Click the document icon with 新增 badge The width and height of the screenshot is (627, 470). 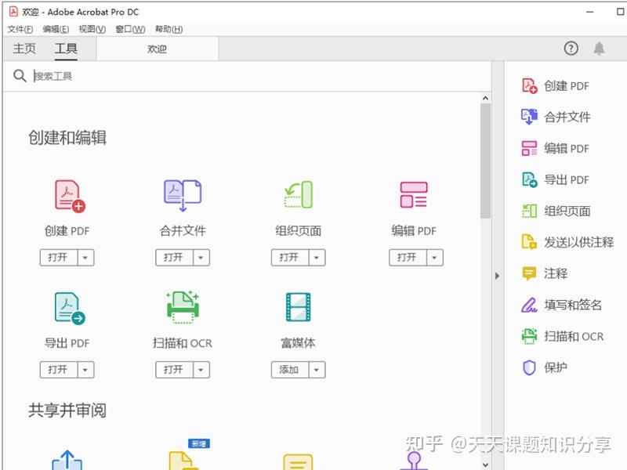[x=184, y=460]
